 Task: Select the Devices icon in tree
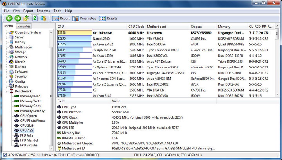coord(11,67)
